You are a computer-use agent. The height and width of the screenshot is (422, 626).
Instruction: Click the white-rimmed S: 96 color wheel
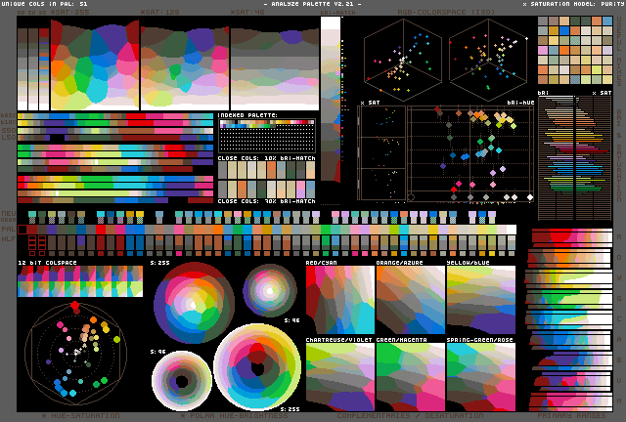(x=181, y=381)
